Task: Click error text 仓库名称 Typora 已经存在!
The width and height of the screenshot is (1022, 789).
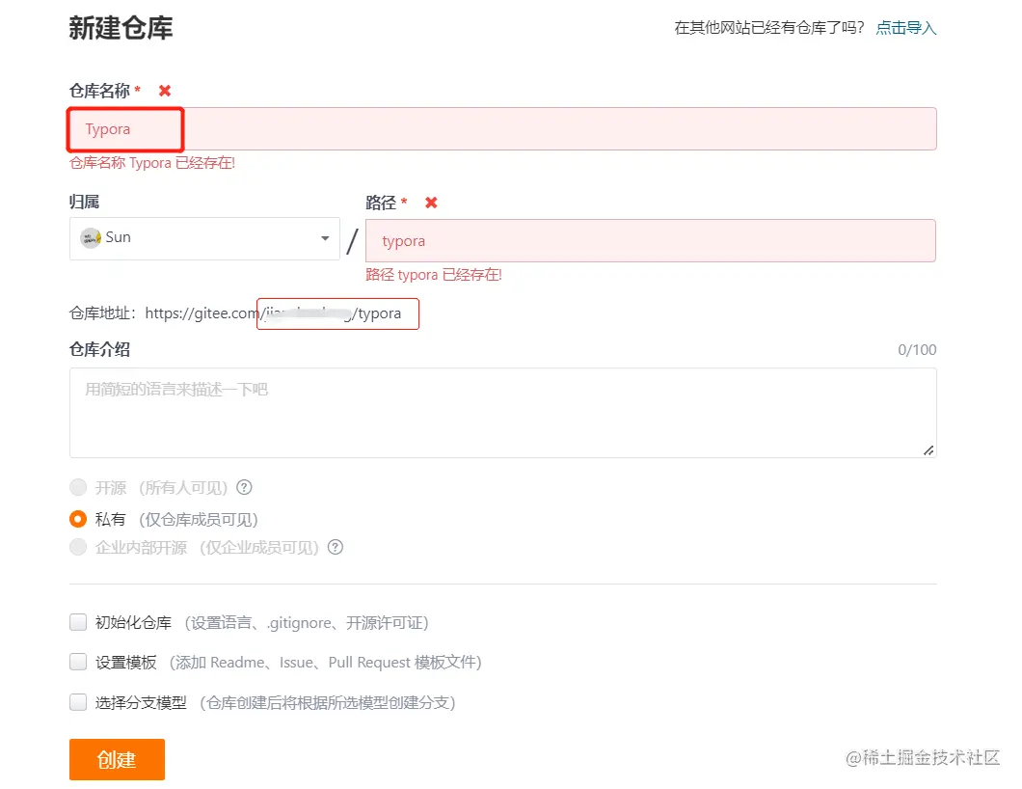Action: pyautogui.click(x=152, y=163)
